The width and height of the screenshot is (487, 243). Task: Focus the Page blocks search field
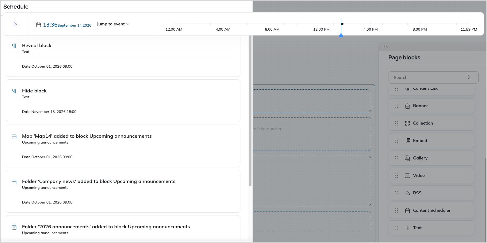tap(433, 77)
